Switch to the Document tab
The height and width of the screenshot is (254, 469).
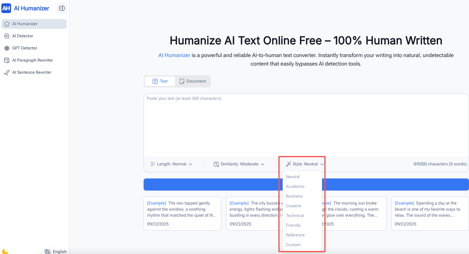(193, 81)
